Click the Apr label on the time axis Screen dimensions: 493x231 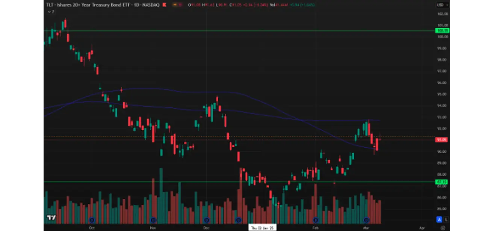pyautogui.click(x=422, y=228)
